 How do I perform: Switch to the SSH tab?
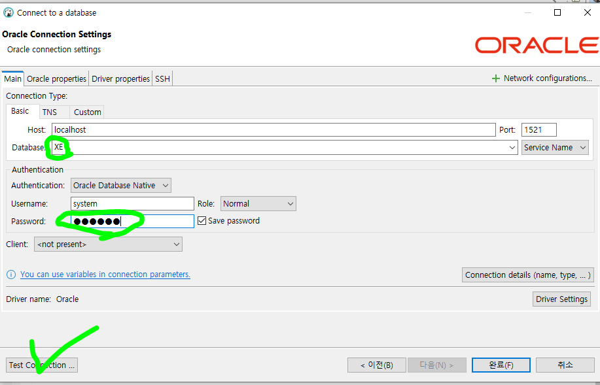pos(162,78)
